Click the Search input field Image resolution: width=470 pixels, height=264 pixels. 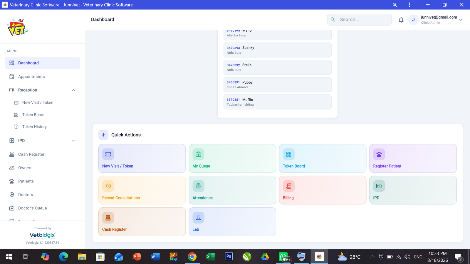(x=359, y=20)
